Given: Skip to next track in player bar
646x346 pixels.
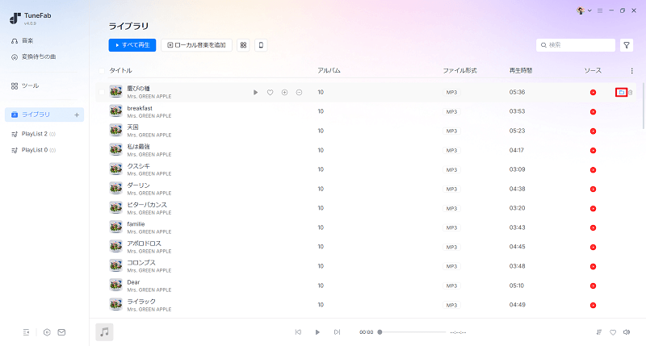Looking at the screenshot, I should (337, 332).
